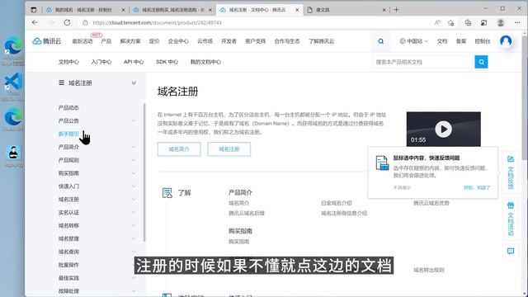Open Visual Studio Code desktop shortcut
528x297 pixels.
coord(13,87)
